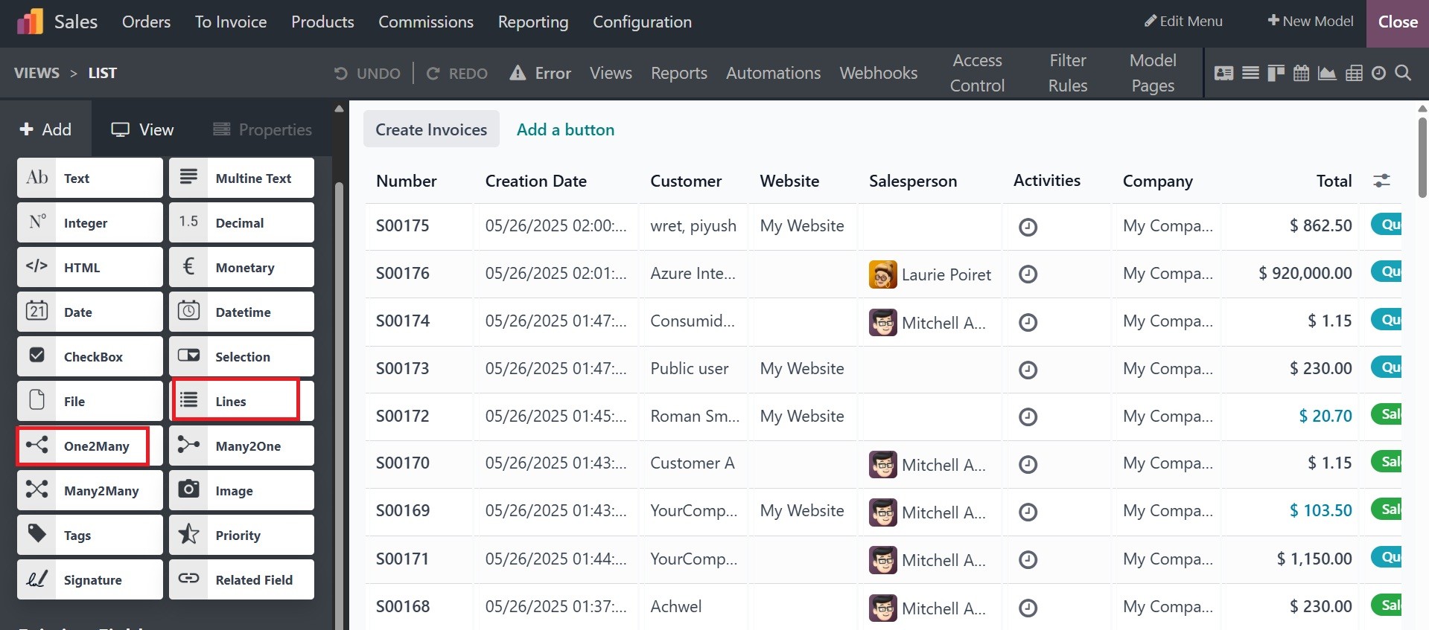Click the main list vertical scrollbar

[1422, 156]
